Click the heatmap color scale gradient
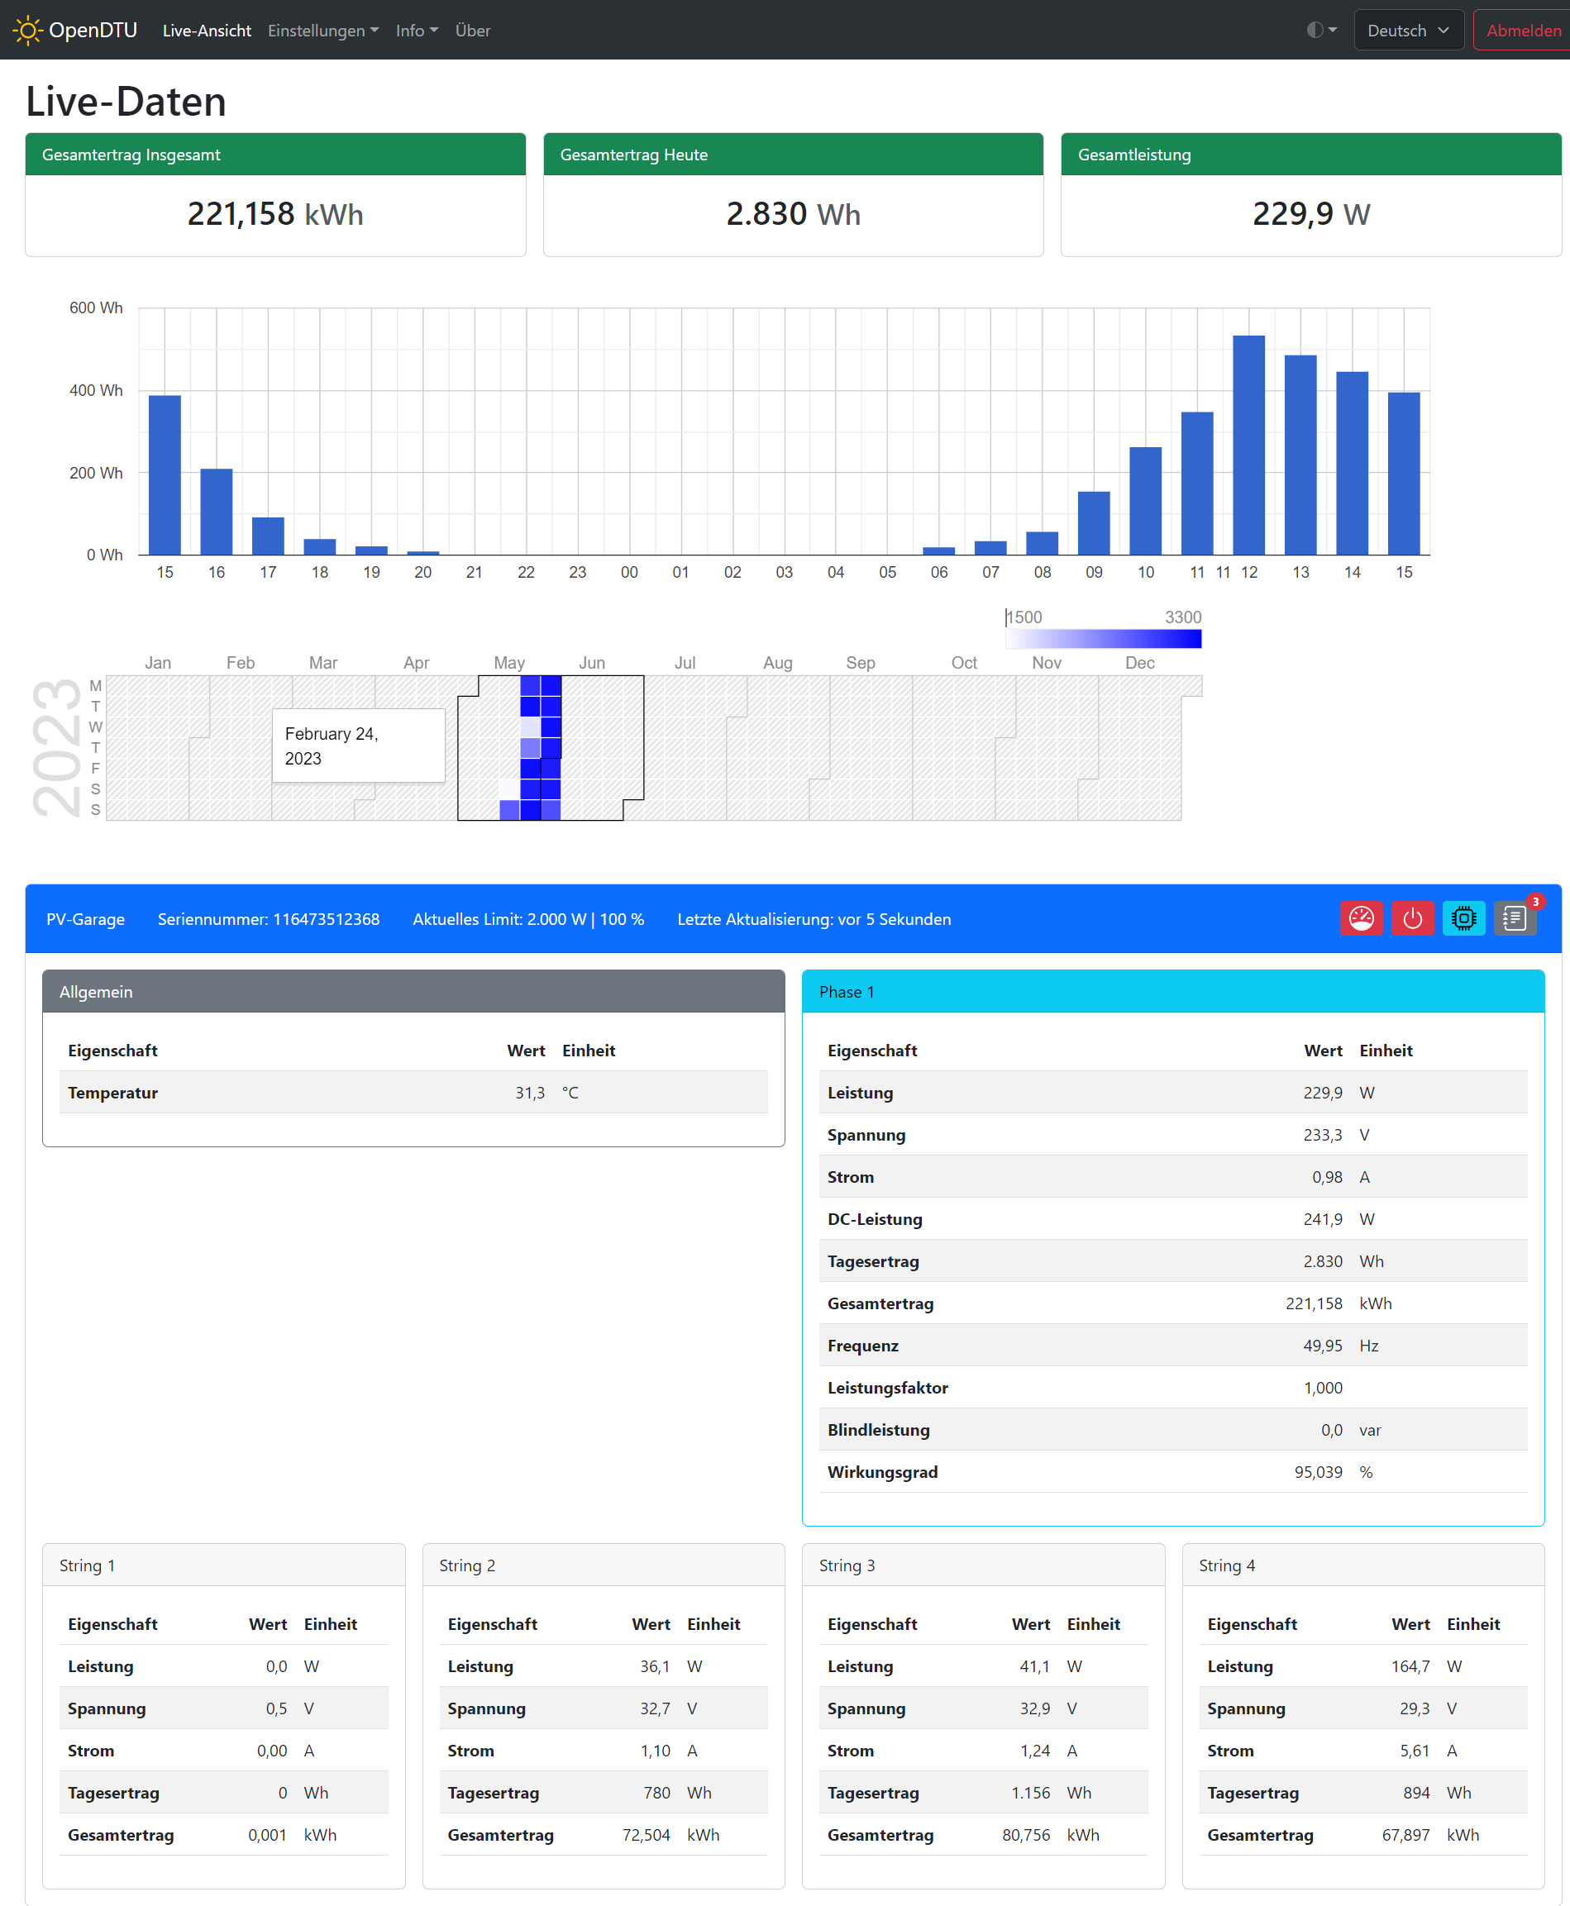The height and width of the screenshot is (1906, 1570). [1104, 638]
